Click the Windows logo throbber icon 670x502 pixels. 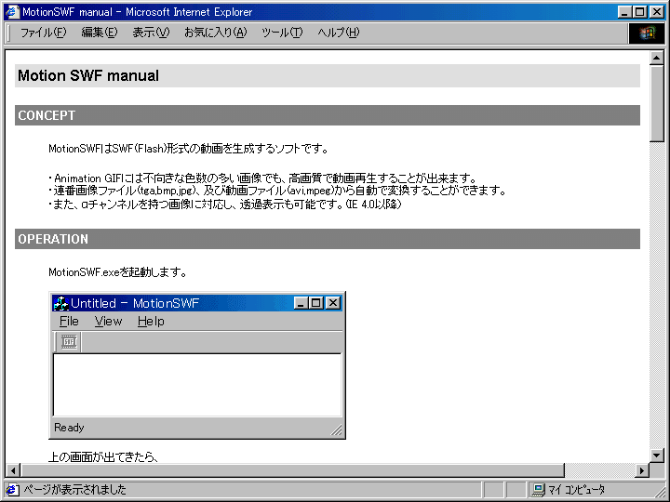tap(647, 33)
